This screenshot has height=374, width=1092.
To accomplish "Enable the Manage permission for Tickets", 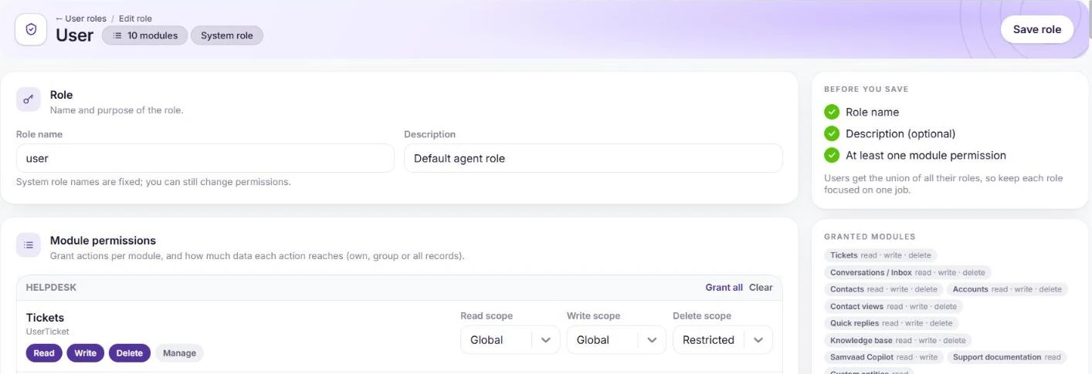I will point(179,353).
